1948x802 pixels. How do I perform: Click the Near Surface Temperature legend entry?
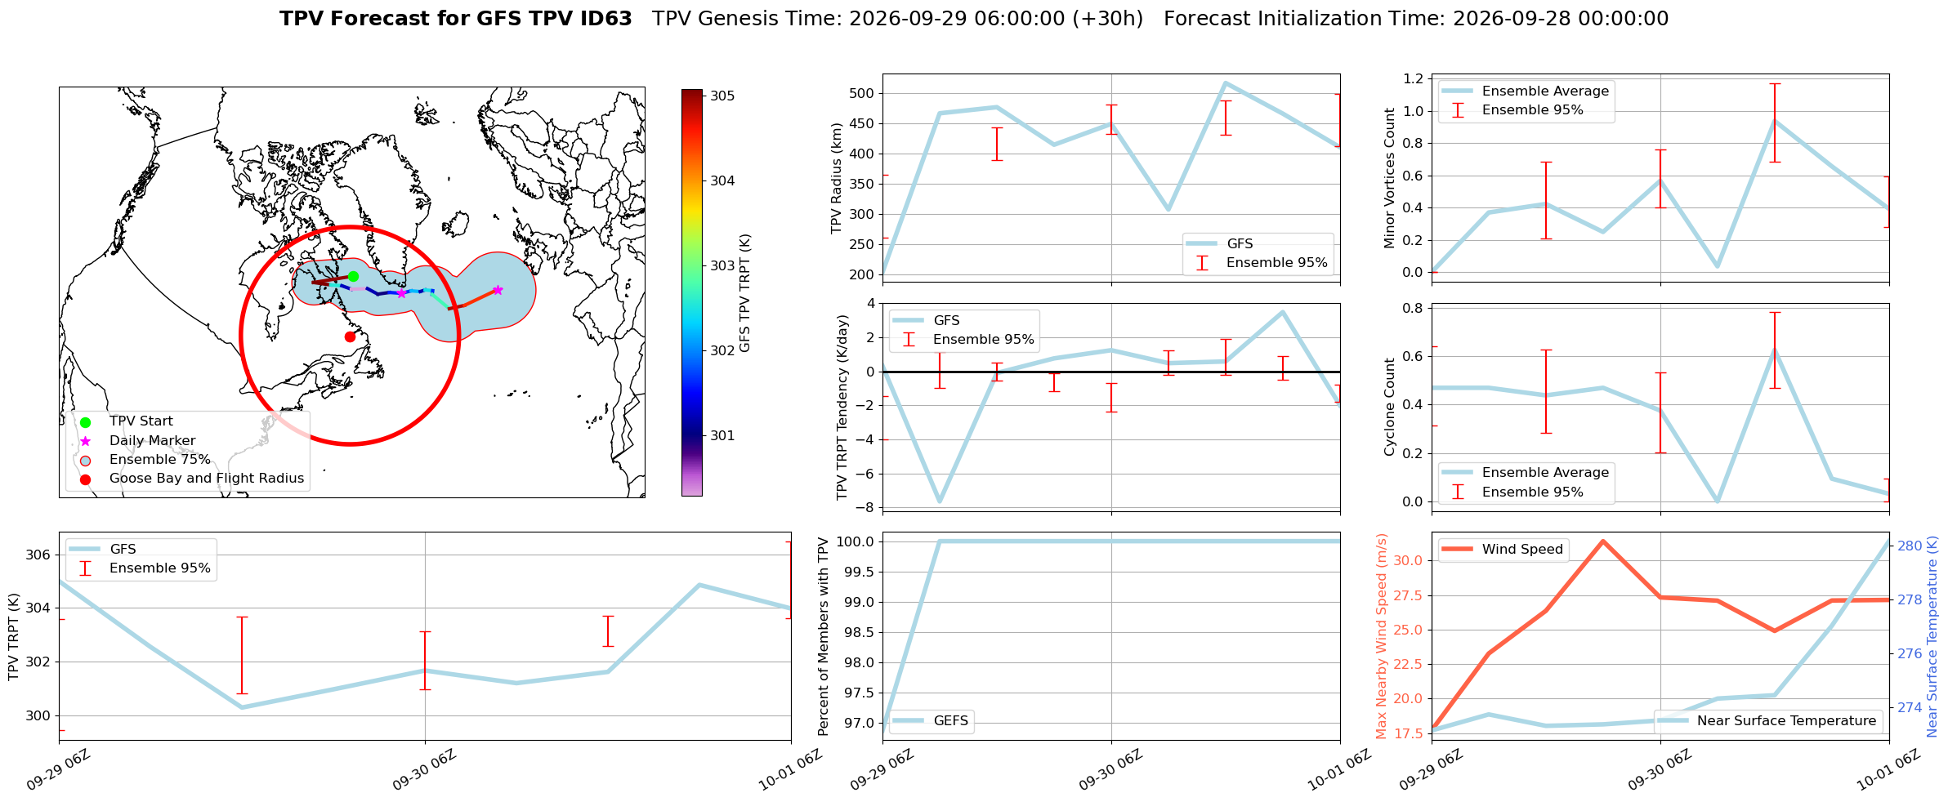[x=1767, y=721]
